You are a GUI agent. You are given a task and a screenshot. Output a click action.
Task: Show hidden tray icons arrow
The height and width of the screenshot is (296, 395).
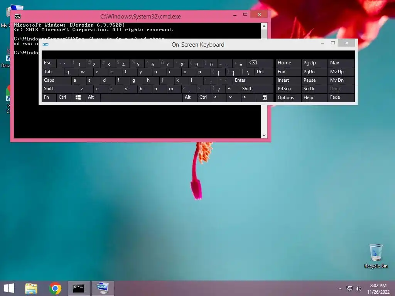point(340,289)
